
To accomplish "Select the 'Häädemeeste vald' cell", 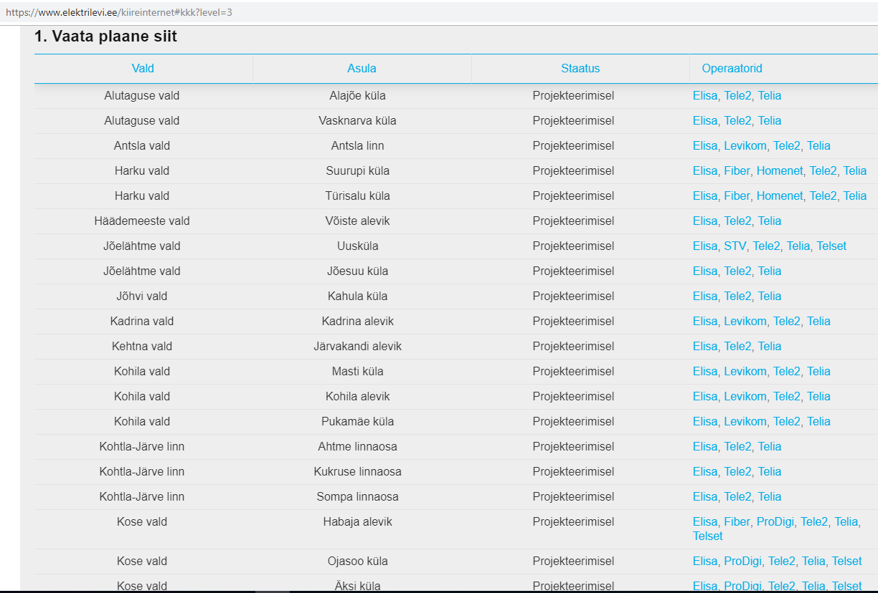I will [x=142, y=221].
